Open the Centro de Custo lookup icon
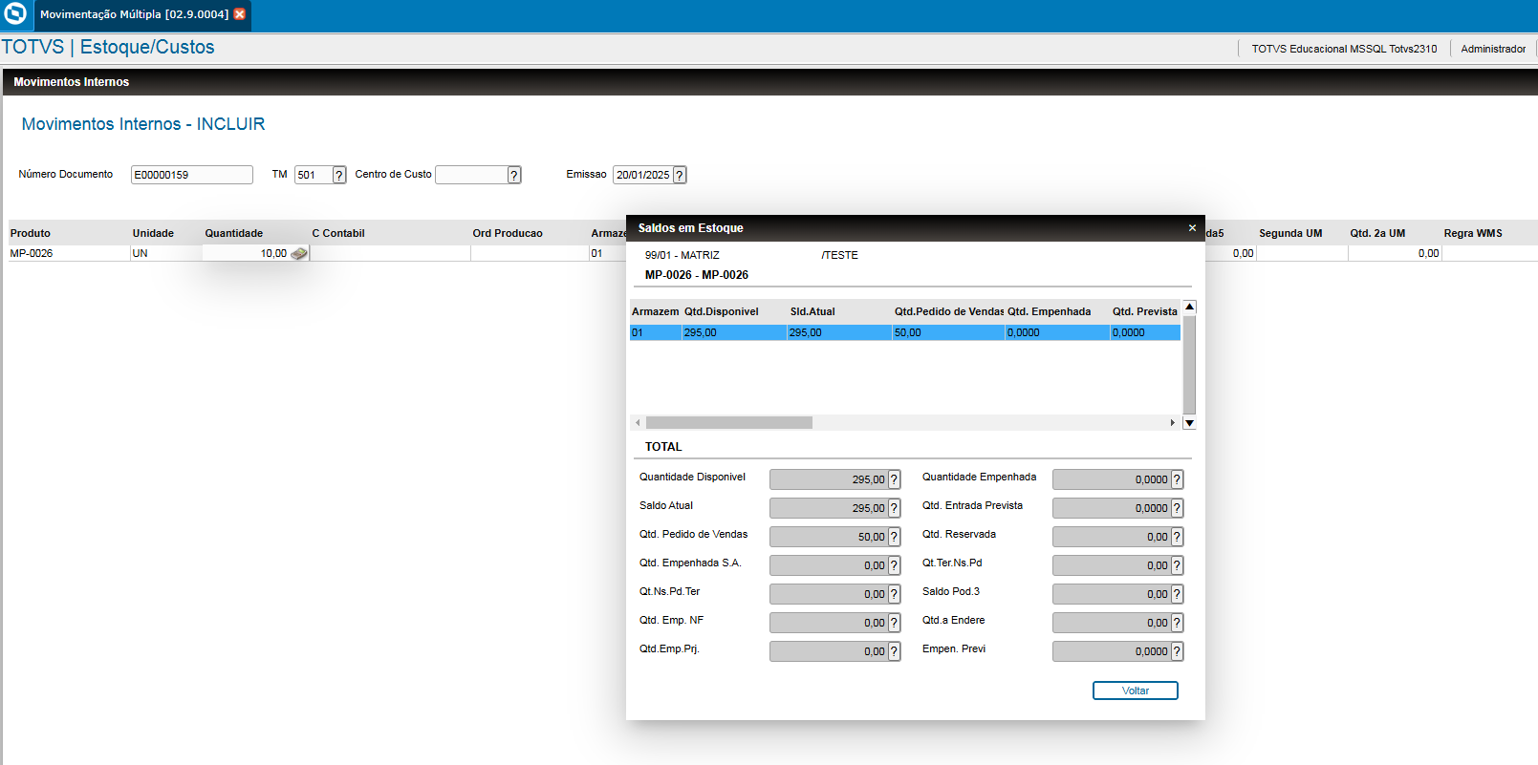This screenshot has height=765, width=1538. [x=514, y=175]
